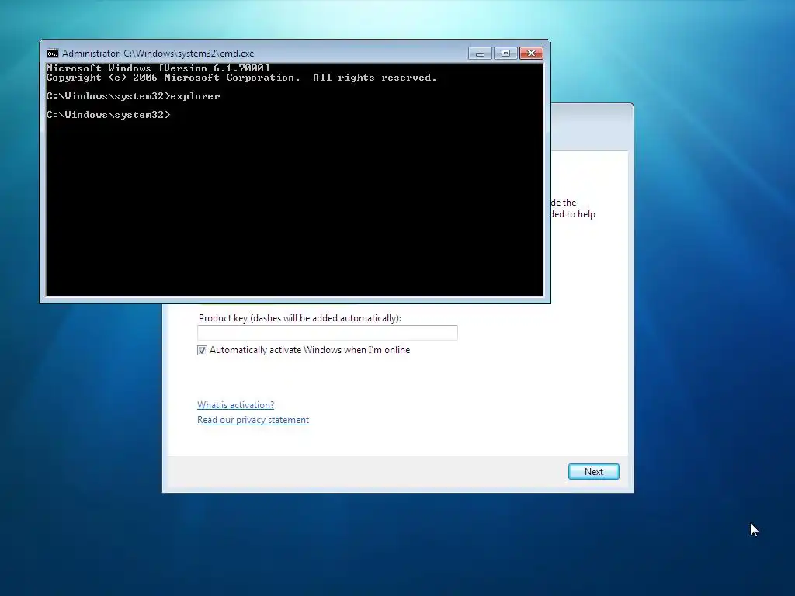Open the What is activation? link
Image resolution: width=795 pixels, height=596 pixels.
point(235,405)
